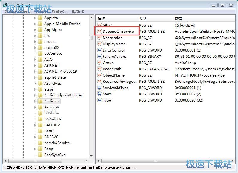Click AudioGroup data cell
Image resolution: width=238 pixels, height=173 pixels.
click(185, 63)
